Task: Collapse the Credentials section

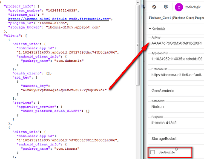Action: coord(157,28)
